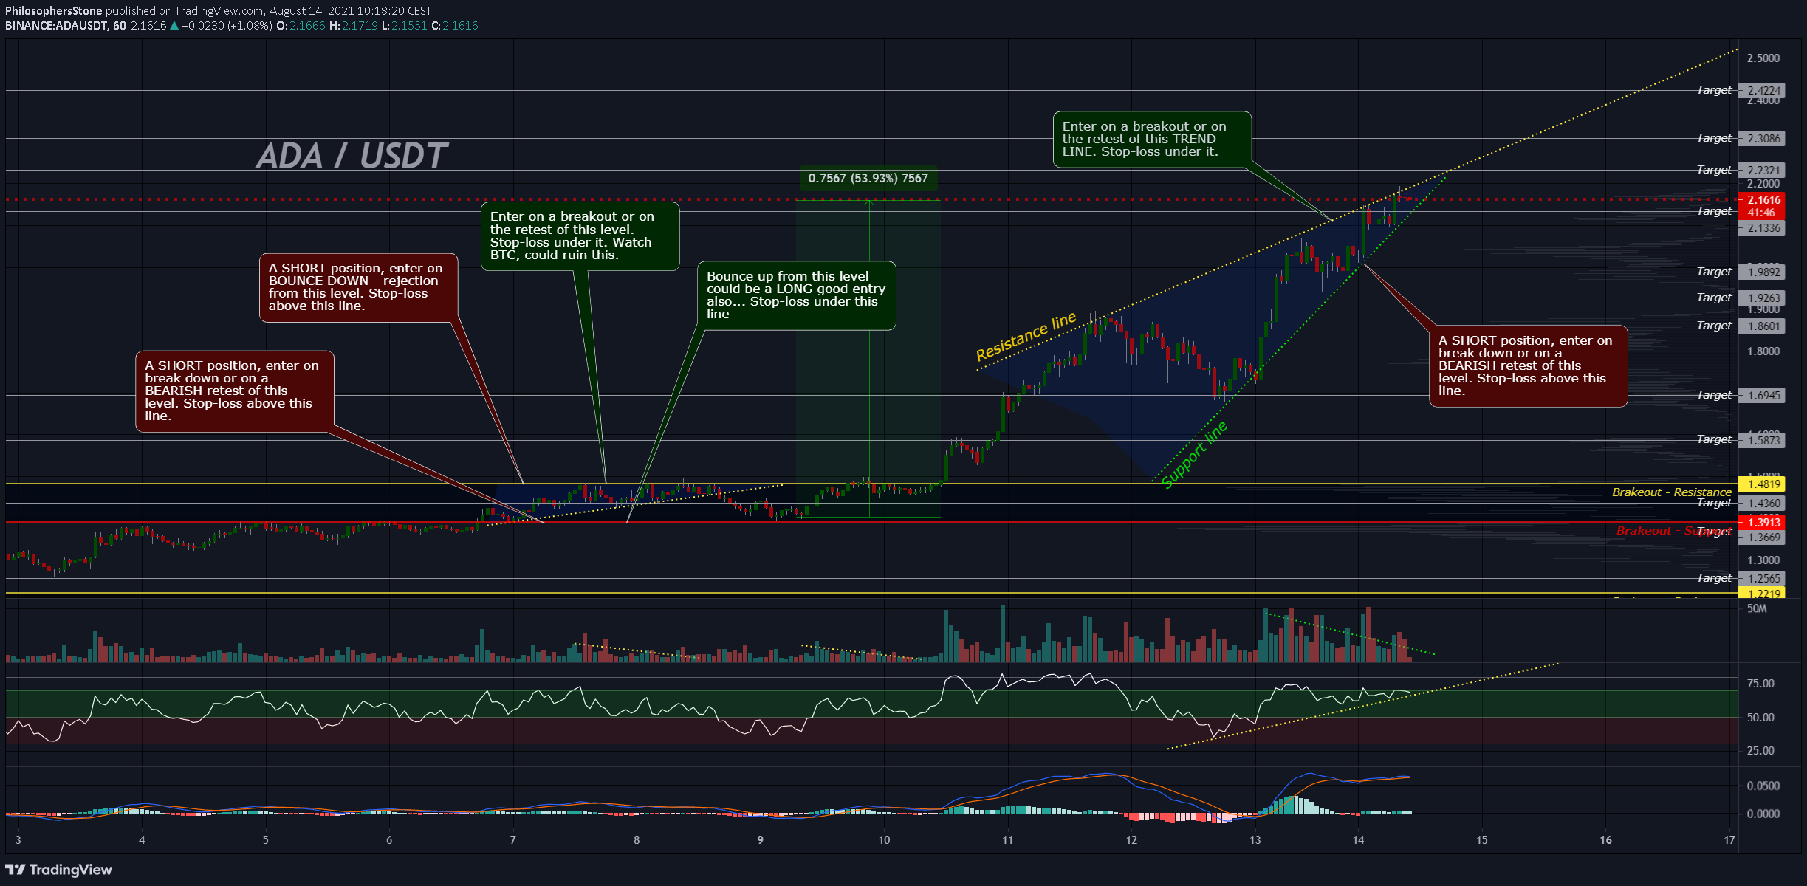Click the green TREND LINE breakout callout
Image resolution: width=1807 pixels, height=886 pixels.
[1152, 140]
